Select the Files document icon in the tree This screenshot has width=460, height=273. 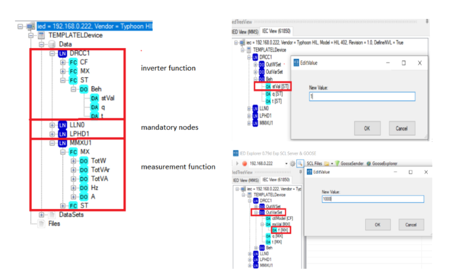[41, 223]
